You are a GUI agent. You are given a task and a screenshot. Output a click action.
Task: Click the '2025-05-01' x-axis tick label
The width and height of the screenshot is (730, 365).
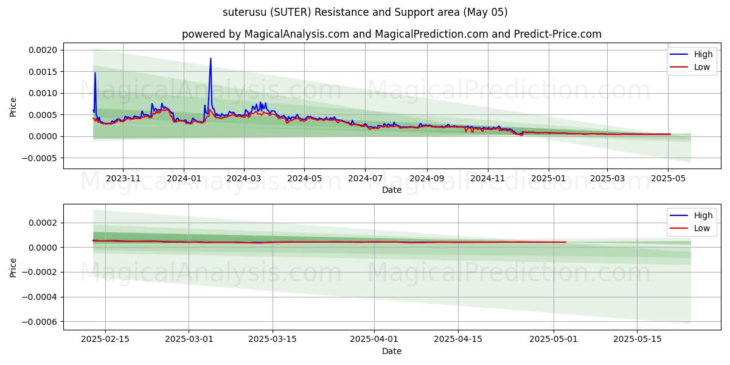tap(554, 339)
